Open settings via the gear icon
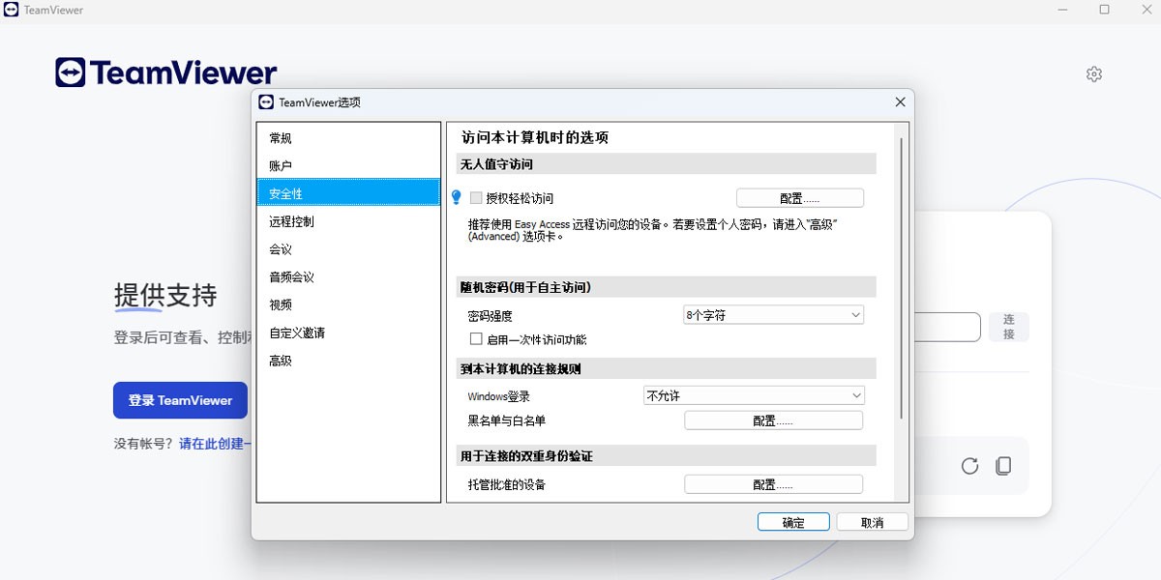Viewport: 1161px width, 580px height. click(x=1093, y=73)
